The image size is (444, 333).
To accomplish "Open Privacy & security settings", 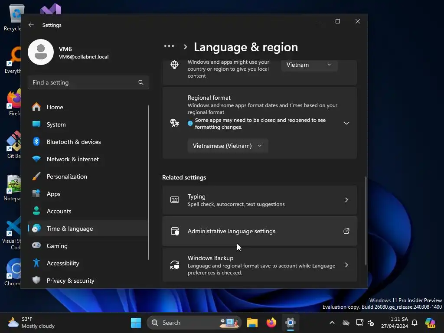I will (x=88, y=281).
